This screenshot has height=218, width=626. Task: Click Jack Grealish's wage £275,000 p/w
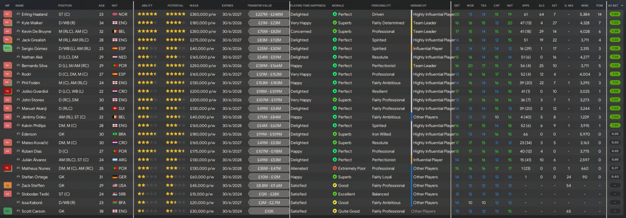coord(203,40)
